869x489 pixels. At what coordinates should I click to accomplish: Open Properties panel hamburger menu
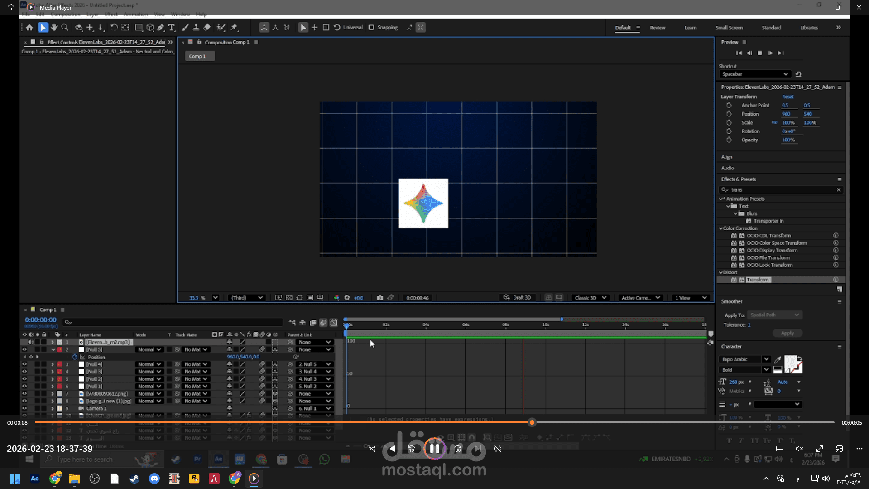(x=840, y=87)
